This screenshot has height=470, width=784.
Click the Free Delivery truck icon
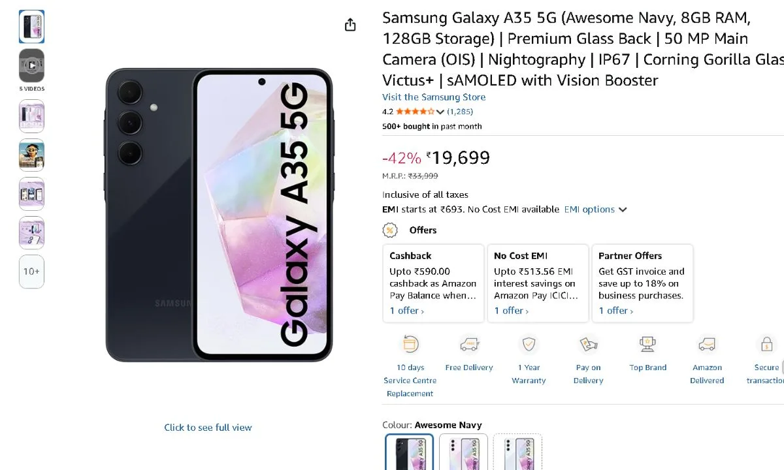(x=469, y=344)
